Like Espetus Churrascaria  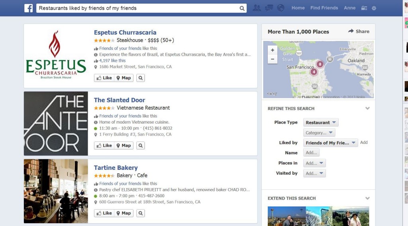104,78
